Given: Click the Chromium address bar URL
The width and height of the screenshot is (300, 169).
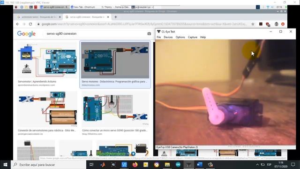Looking at the screenshot, I should [x=144, y=24].
